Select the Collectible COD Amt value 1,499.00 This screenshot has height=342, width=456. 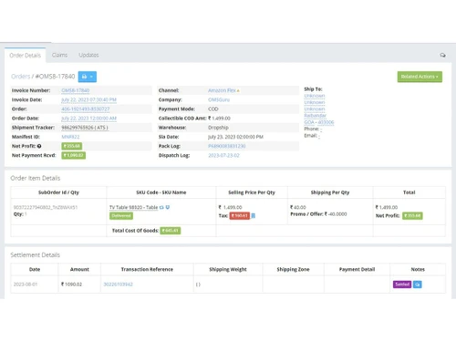click(x=219, y=119)
